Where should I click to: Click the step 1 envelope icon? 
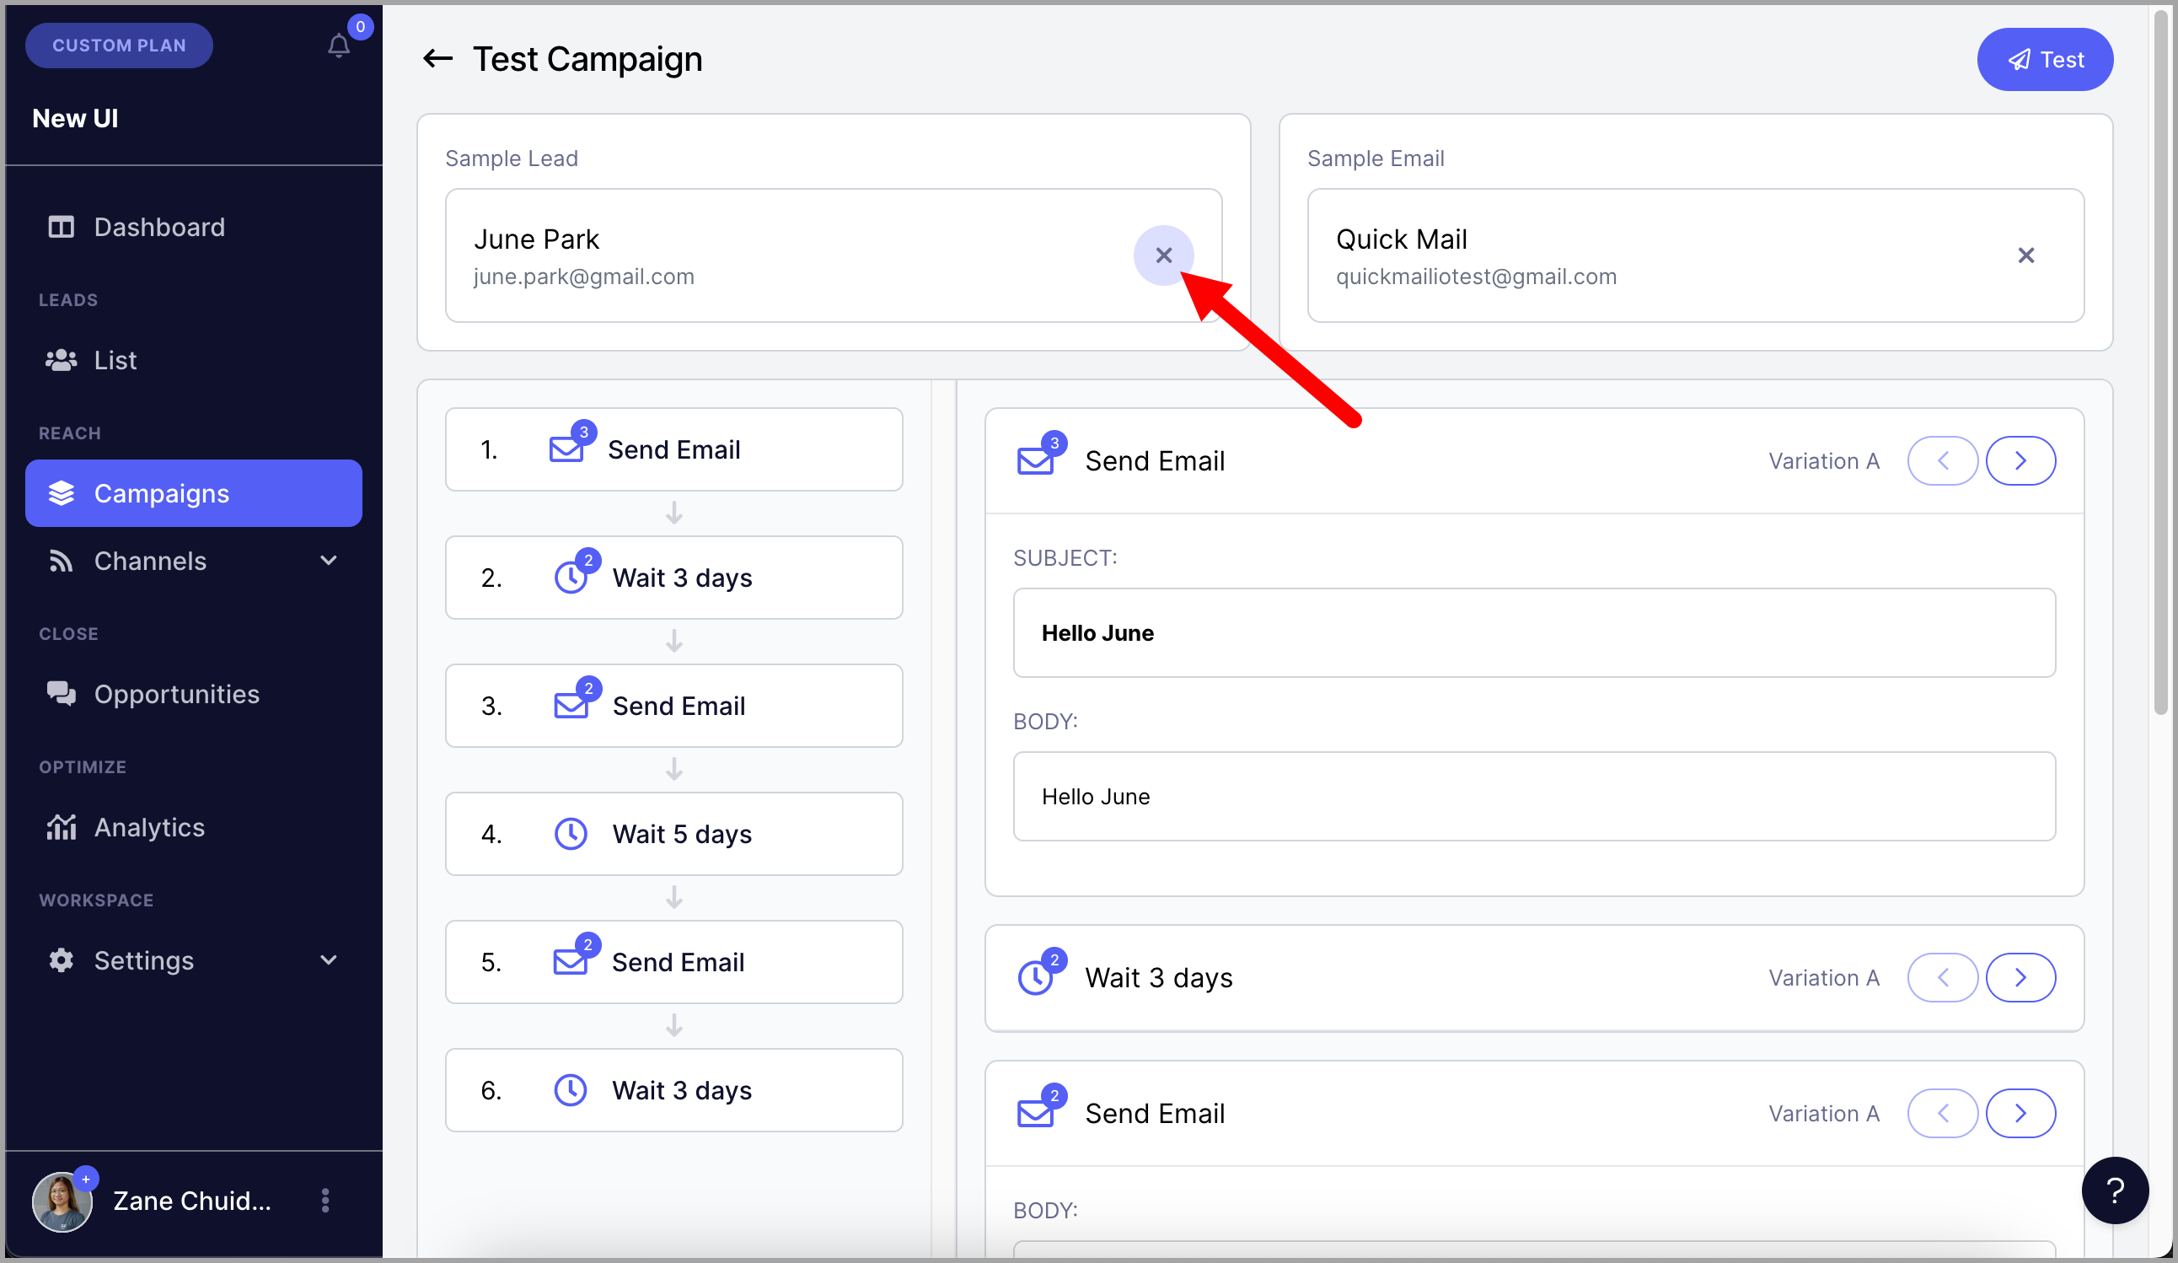point(566,449)
